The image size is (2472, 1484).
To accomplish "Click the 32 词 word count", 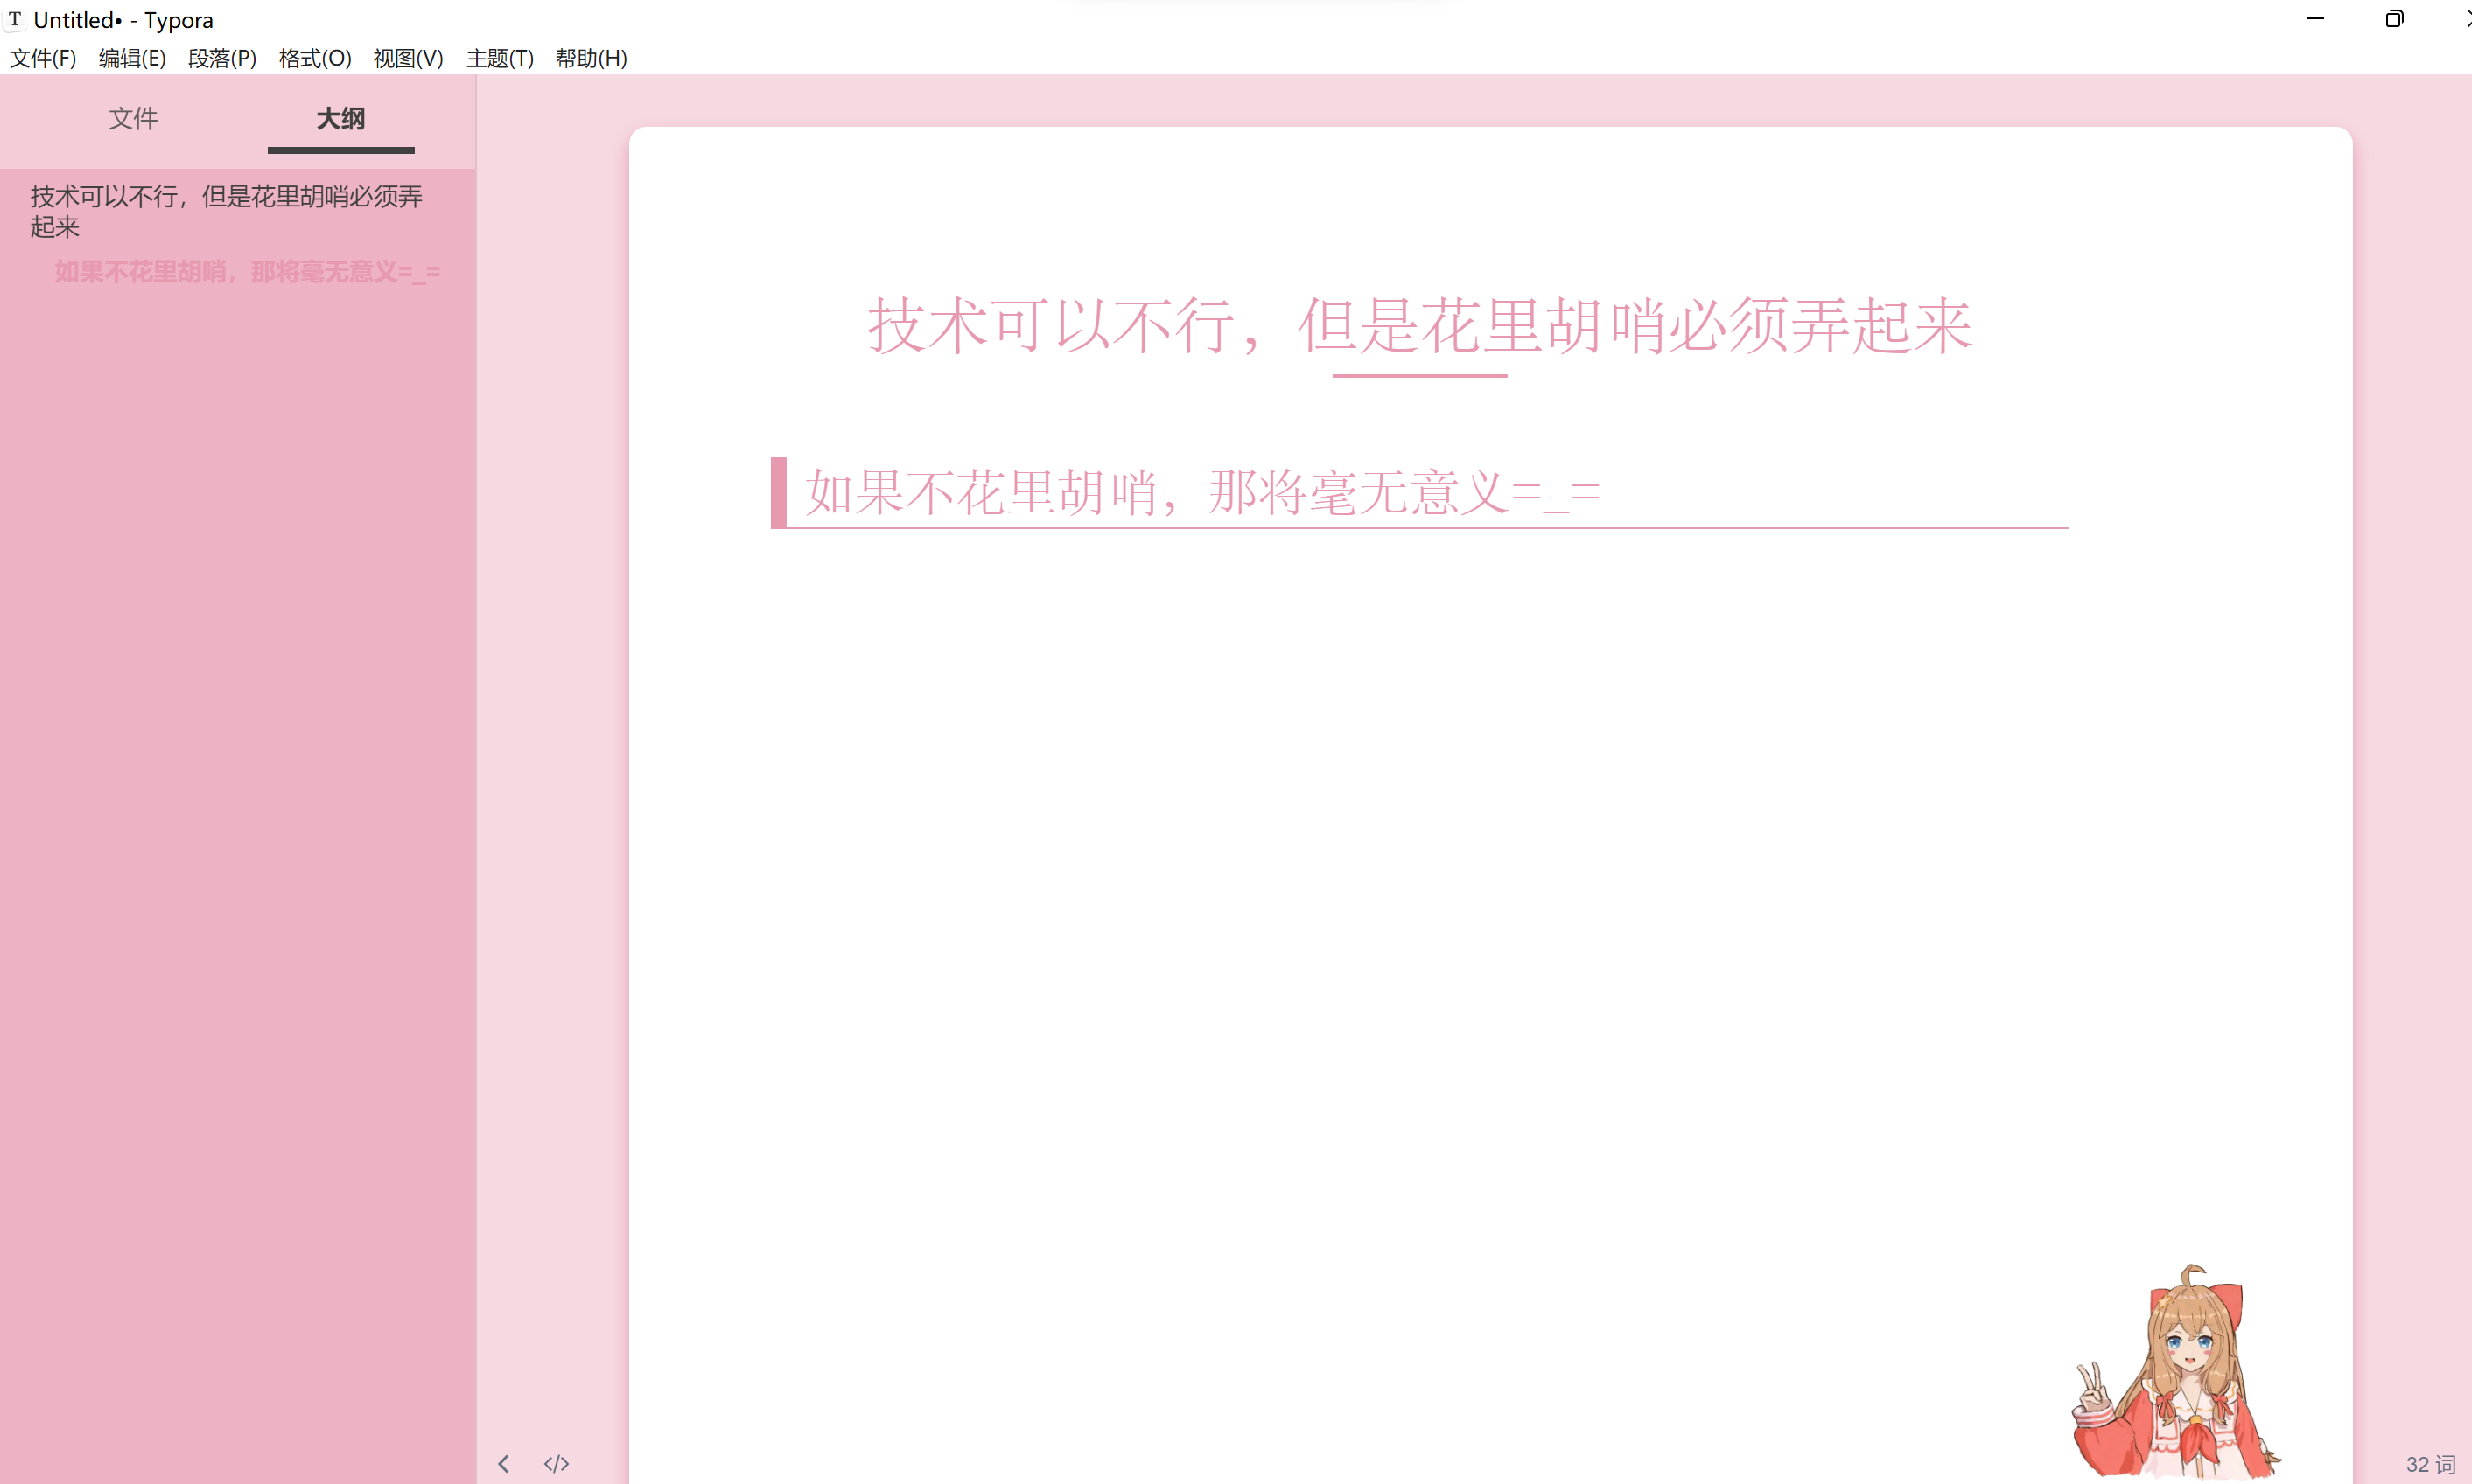I will 2430,1463.
